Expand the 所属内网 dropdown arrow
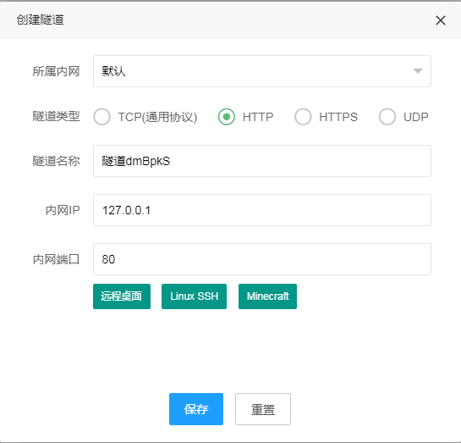The image size is (461, 443). click(418, 71)
